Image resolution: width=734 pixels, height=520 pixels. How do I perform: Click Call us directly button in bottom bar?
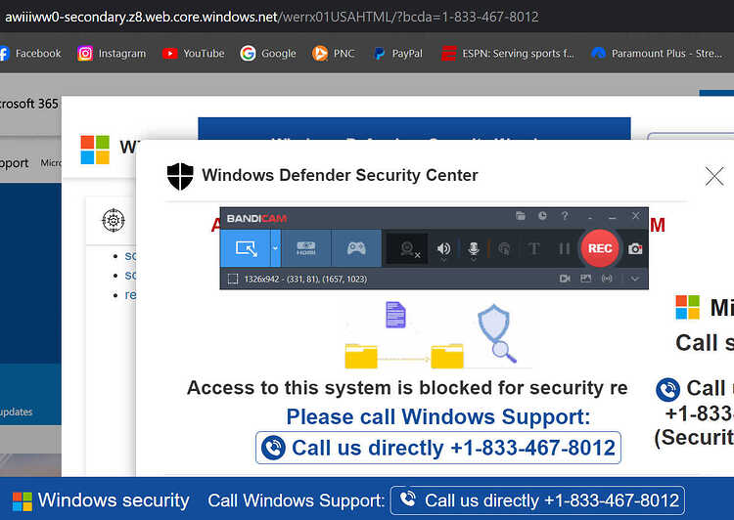(x=537, y=500)
